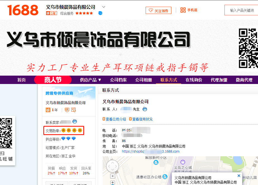Open the 微商代理 tab

(x=244, y=80)
